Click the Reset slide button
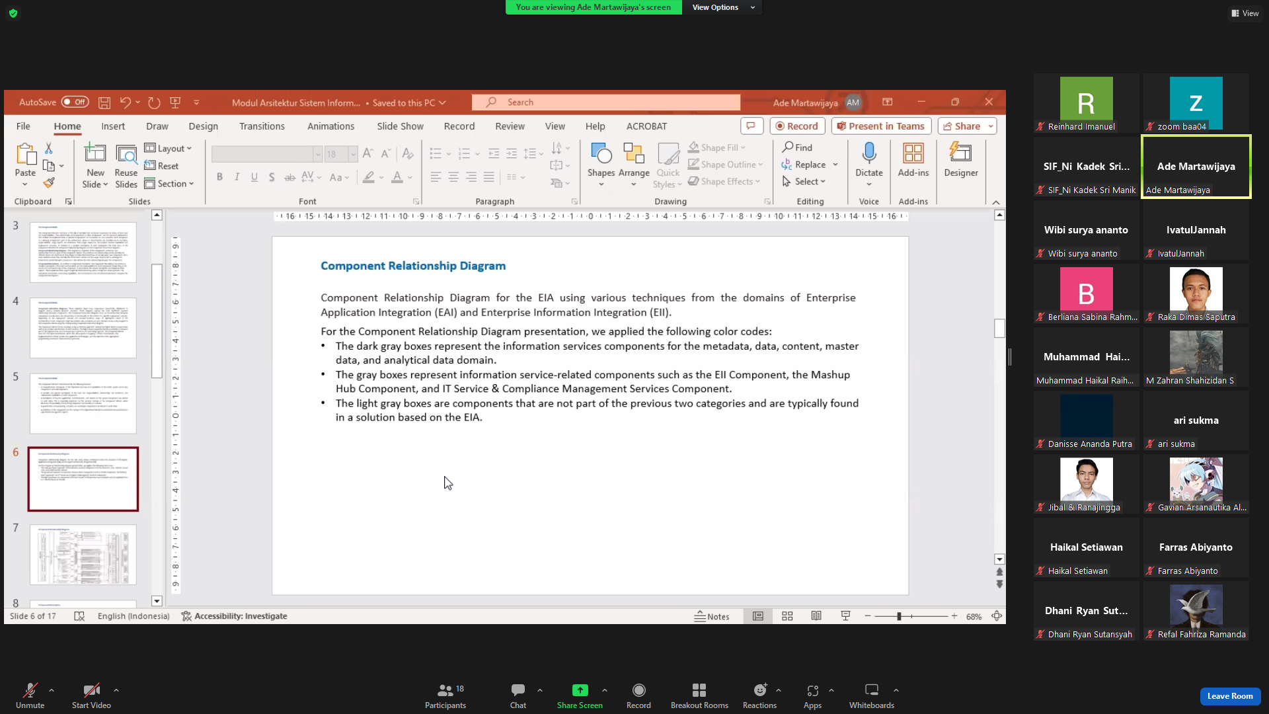1269x714 pixels. (x=161, y=166)
